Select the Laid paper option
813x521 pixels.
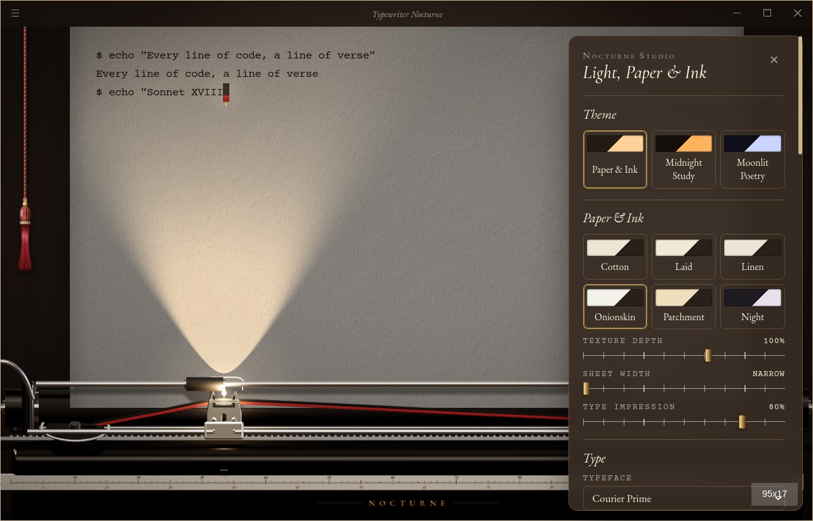(683, 257)
